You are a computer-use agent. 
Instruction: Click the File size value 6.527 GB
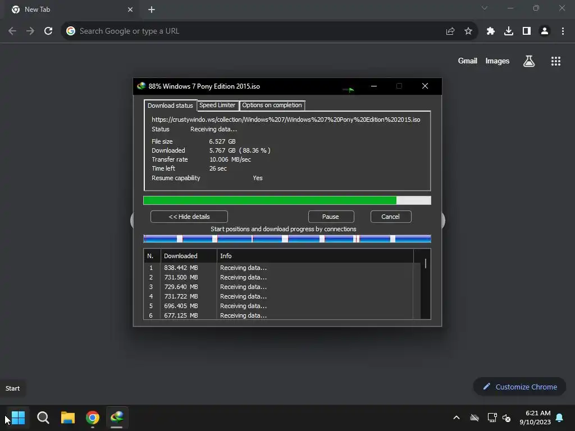click(x=222, y=141)
